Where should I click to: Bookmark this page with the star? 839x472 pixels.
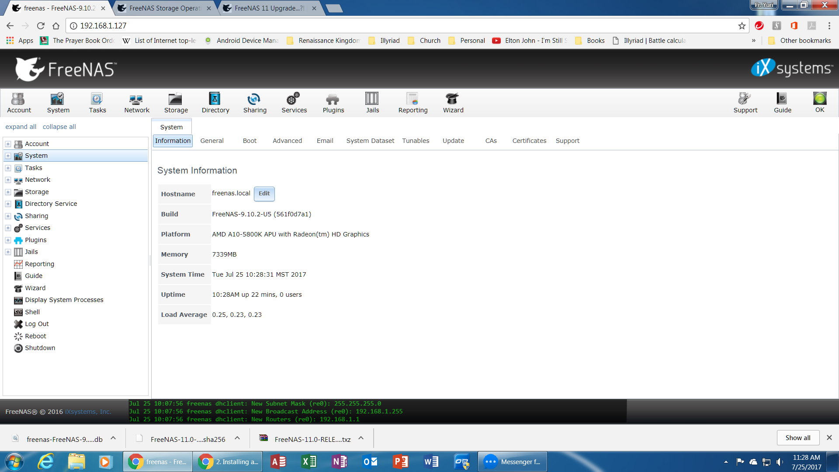pos(742,26)
